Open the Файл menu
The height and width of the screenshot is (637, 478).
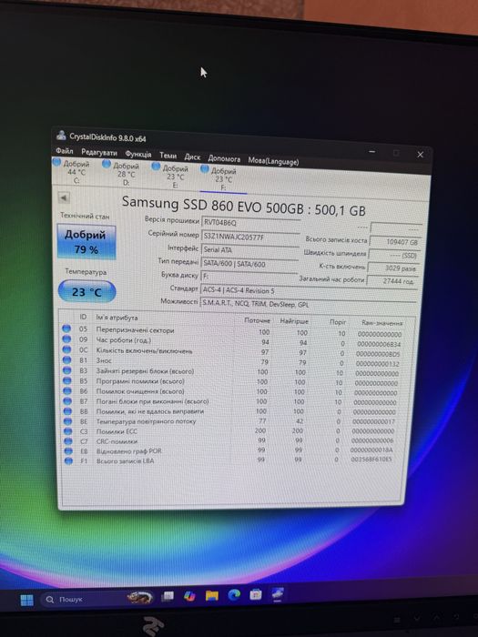tap(65, 151)
